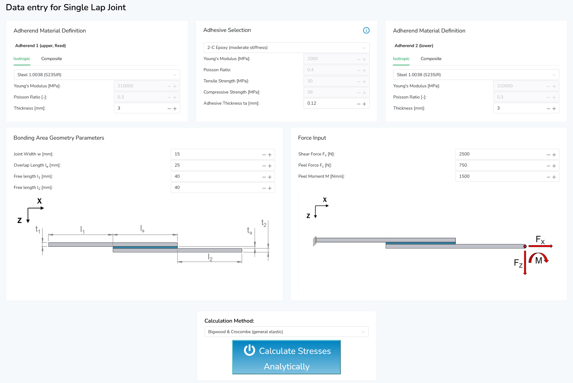Screen dimensions: 573x383
Task: Increase Adhesive Thickness ta with plus
Action: pyautogui.click(x=364, y=104)
